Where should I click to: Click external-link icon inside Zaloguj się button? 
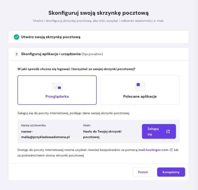[168, 131]
